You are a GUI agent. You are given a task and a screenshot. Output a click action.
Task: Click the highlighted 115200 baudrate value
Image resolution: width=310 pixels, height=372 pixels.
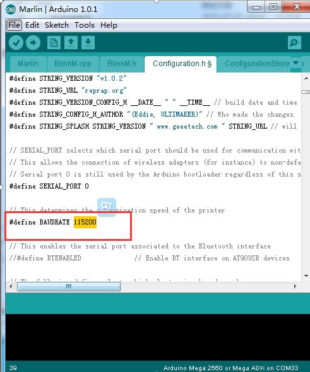[x=85, y=223]
